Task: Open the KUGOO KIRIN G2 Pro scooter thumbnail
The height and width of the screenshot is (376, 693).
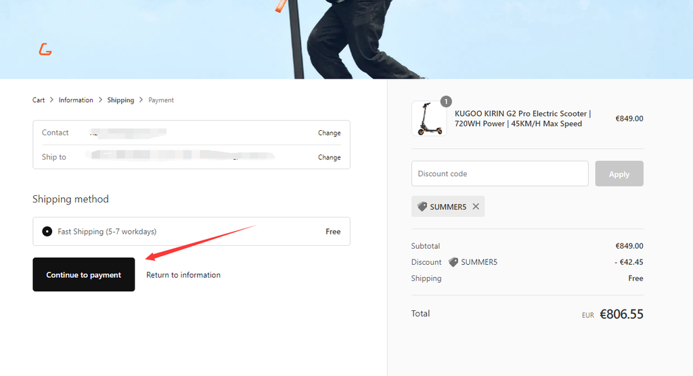Action: click(428, 119)
